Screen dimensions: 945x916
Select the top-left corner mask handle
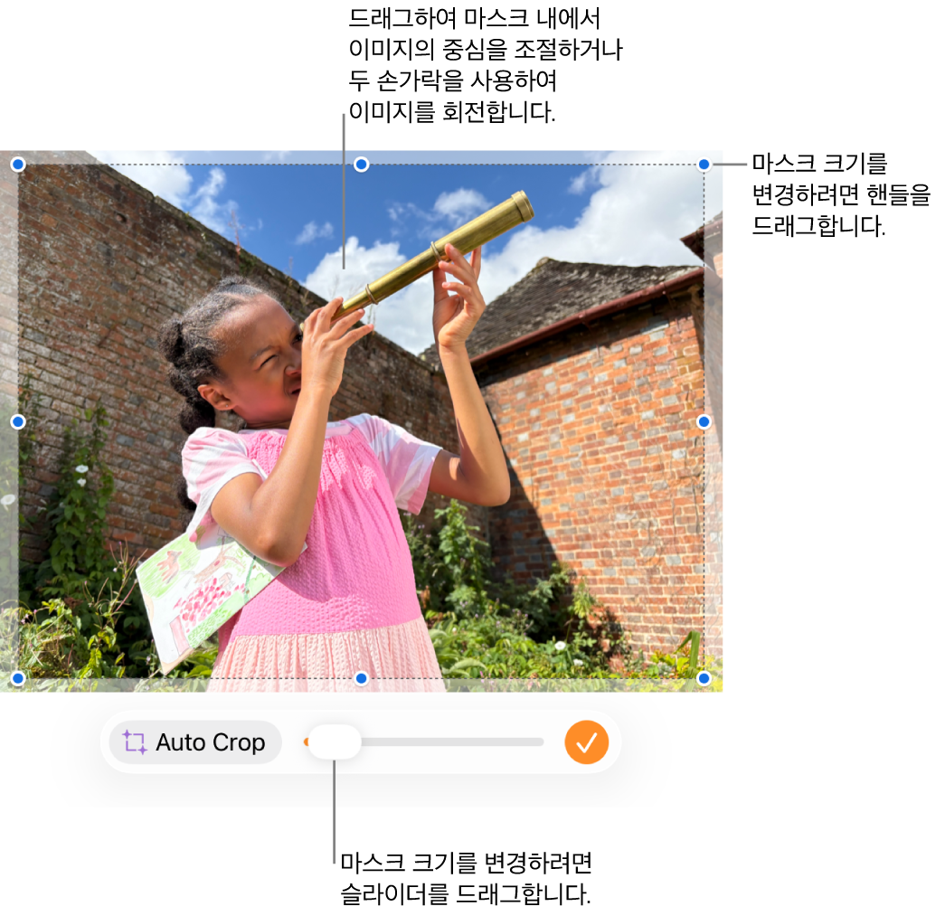point(18,165)
